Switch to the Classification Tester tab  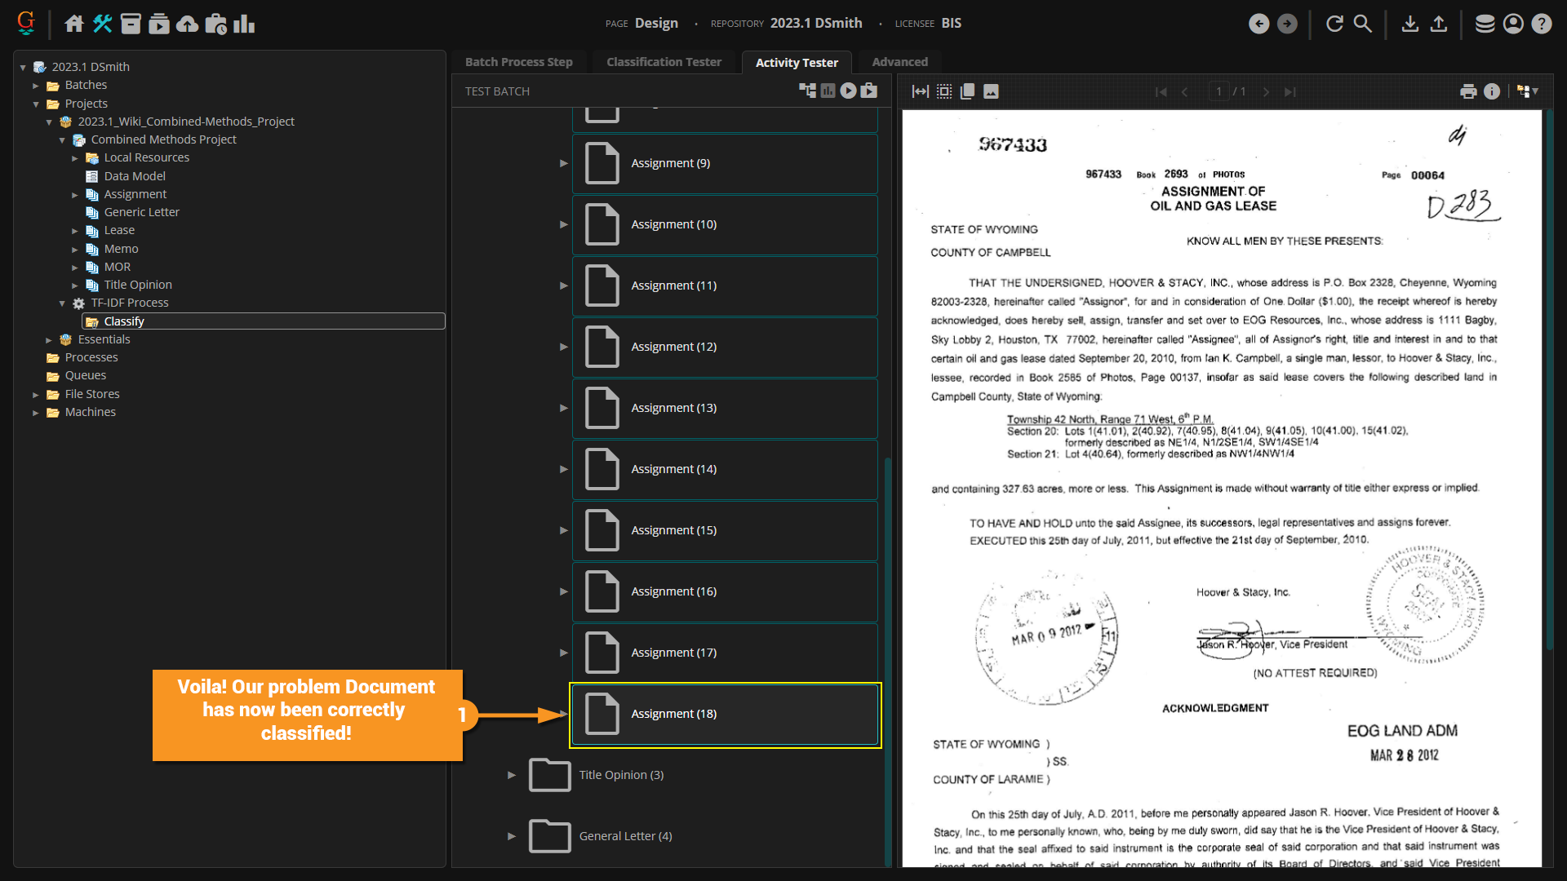(x=664, y=62)
